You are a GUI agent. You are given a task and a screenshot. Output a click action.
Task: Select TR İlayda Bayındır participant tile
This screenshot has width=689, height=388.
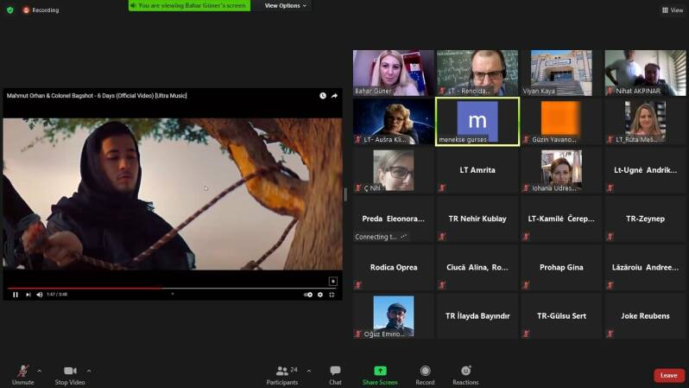pos(477,316)
